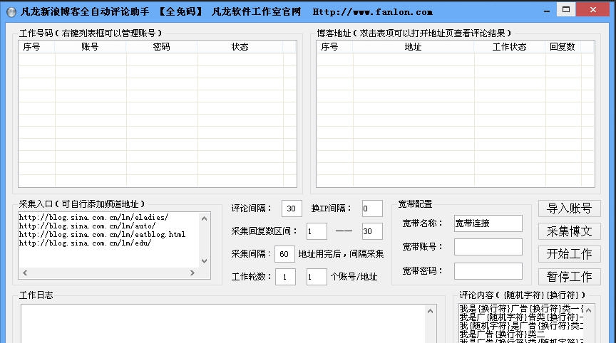Viewport: 616px width, 343px height.
Task: Click the up arrow in 采集入口 list
Action: coord(204,218)
